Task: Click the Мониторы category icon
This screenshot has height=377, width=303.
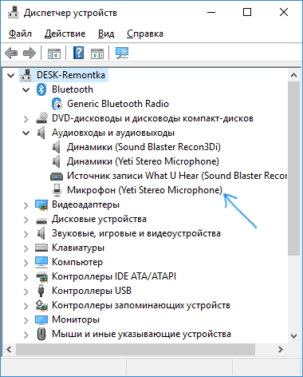Action: 41,319
